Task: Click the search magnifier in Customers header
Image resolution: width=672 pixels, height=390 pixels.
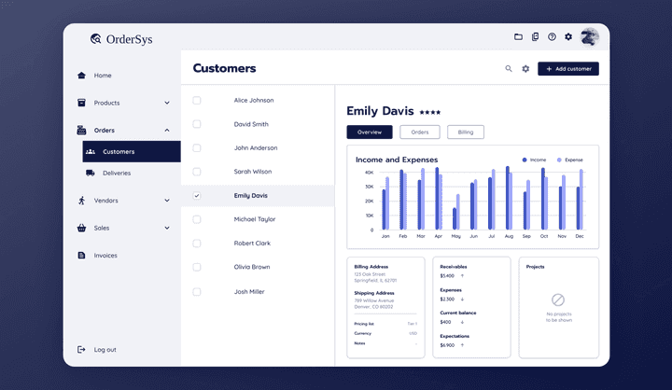Action: pos(509,68)
